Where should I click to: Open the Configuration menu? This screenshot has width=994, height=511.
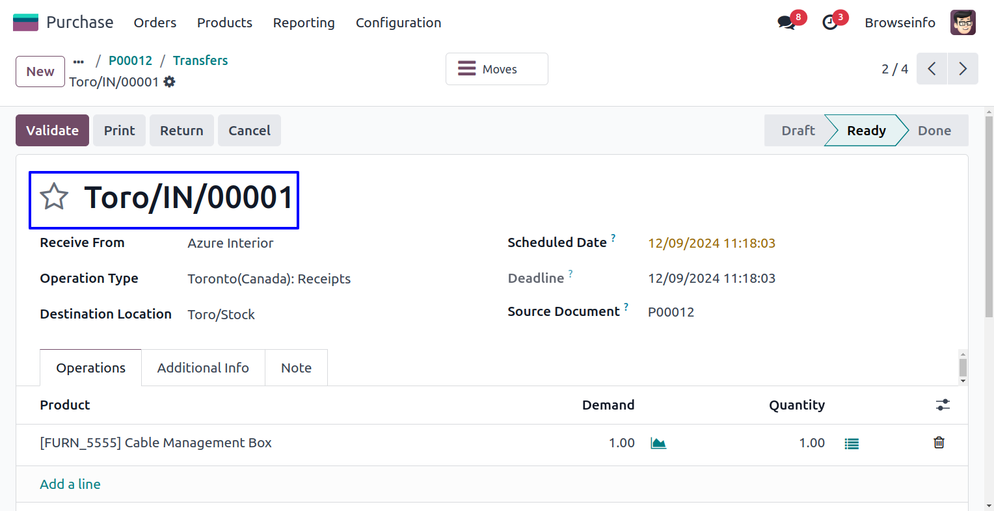(398, 23)
